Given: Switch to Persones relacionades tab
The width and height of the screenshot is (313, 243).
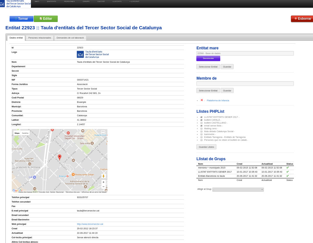Looking at the screenshot, I should point(40,38).
